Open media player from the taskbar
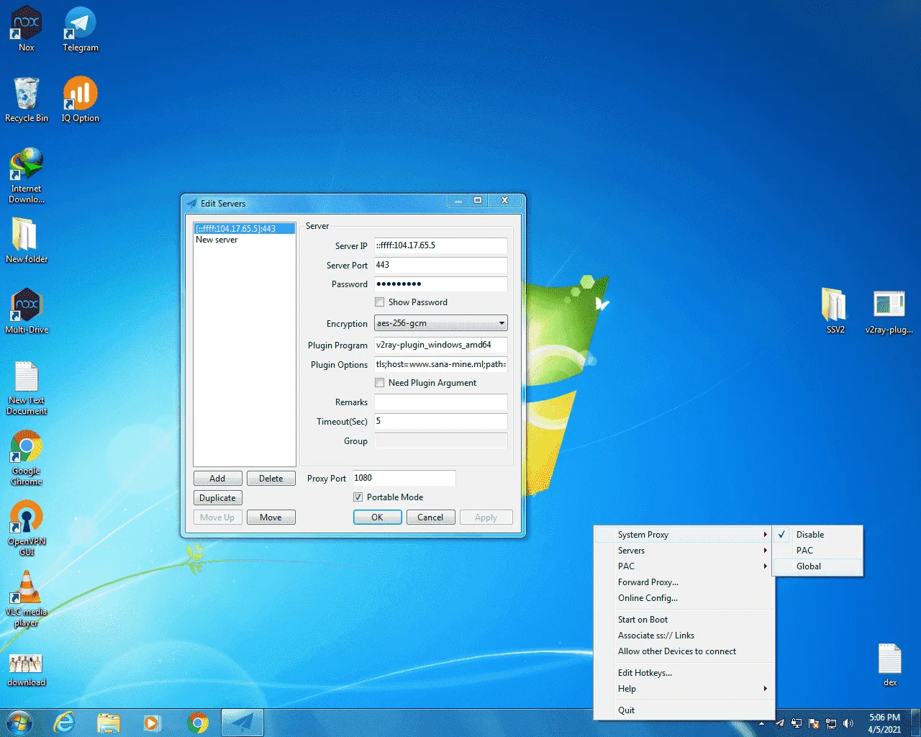Screen dimensions: 921x737 click(x=153, y=723)
